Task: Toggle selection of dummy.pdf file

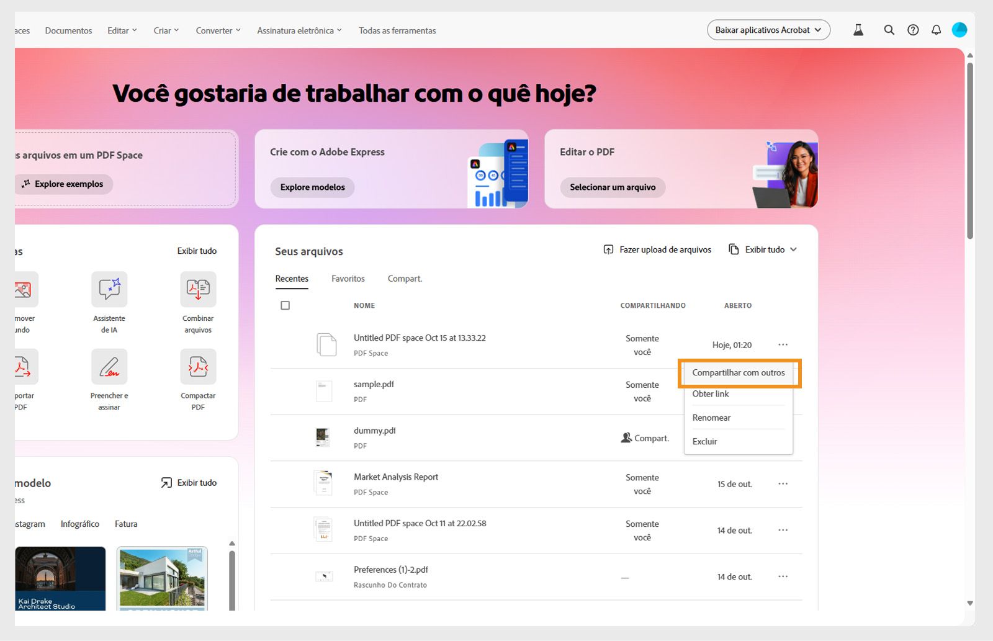Action: click(285, 437)
